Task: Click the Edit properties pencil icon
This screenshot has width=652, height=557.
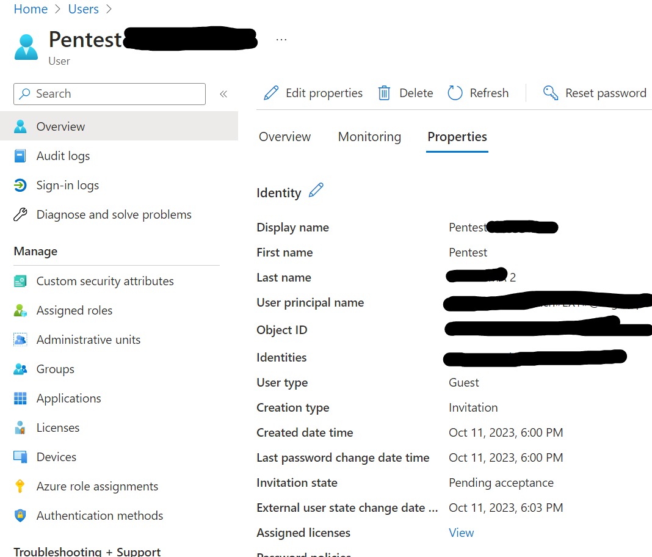Action: [271, 92]
